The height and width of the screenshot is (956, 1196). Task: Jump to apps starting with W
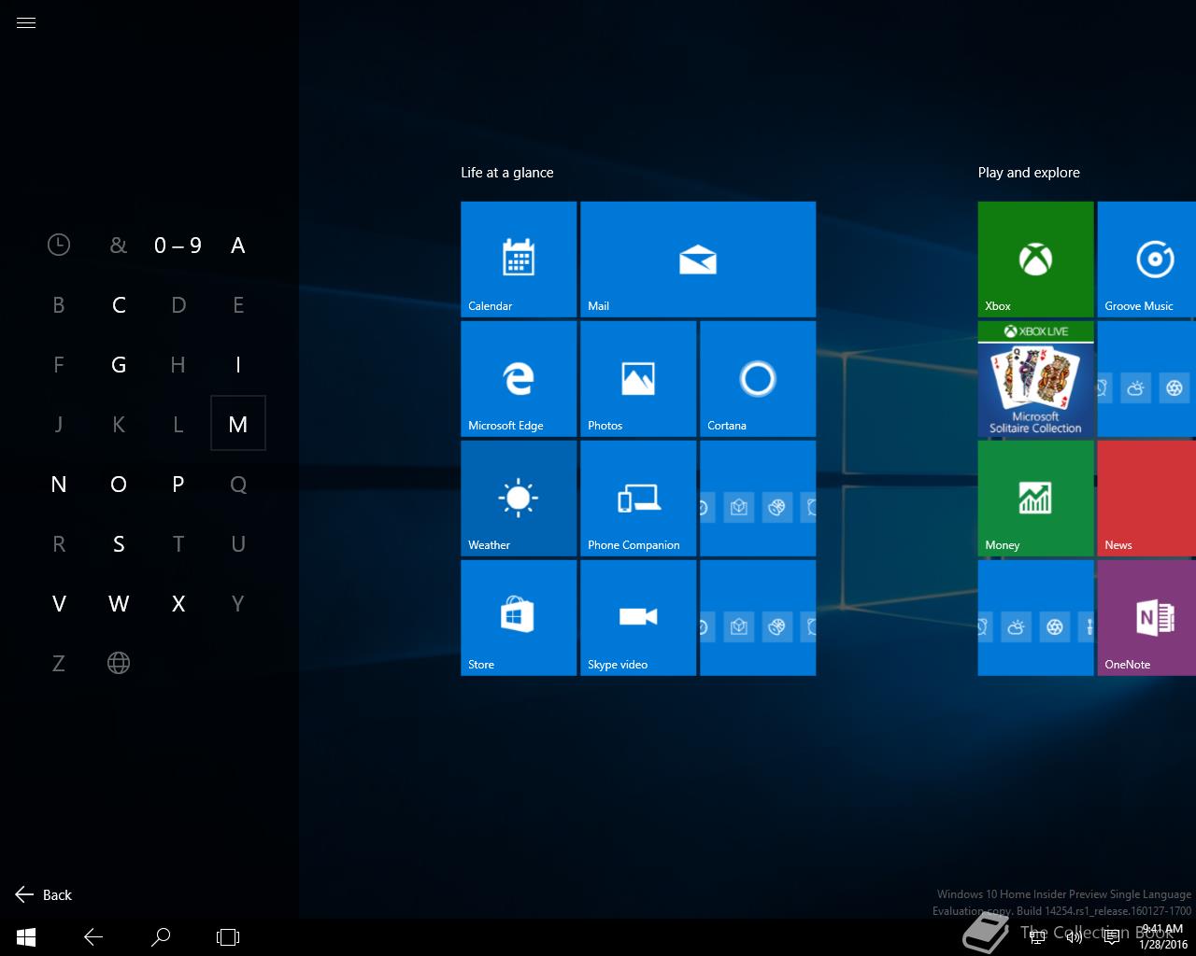(119, 604)
